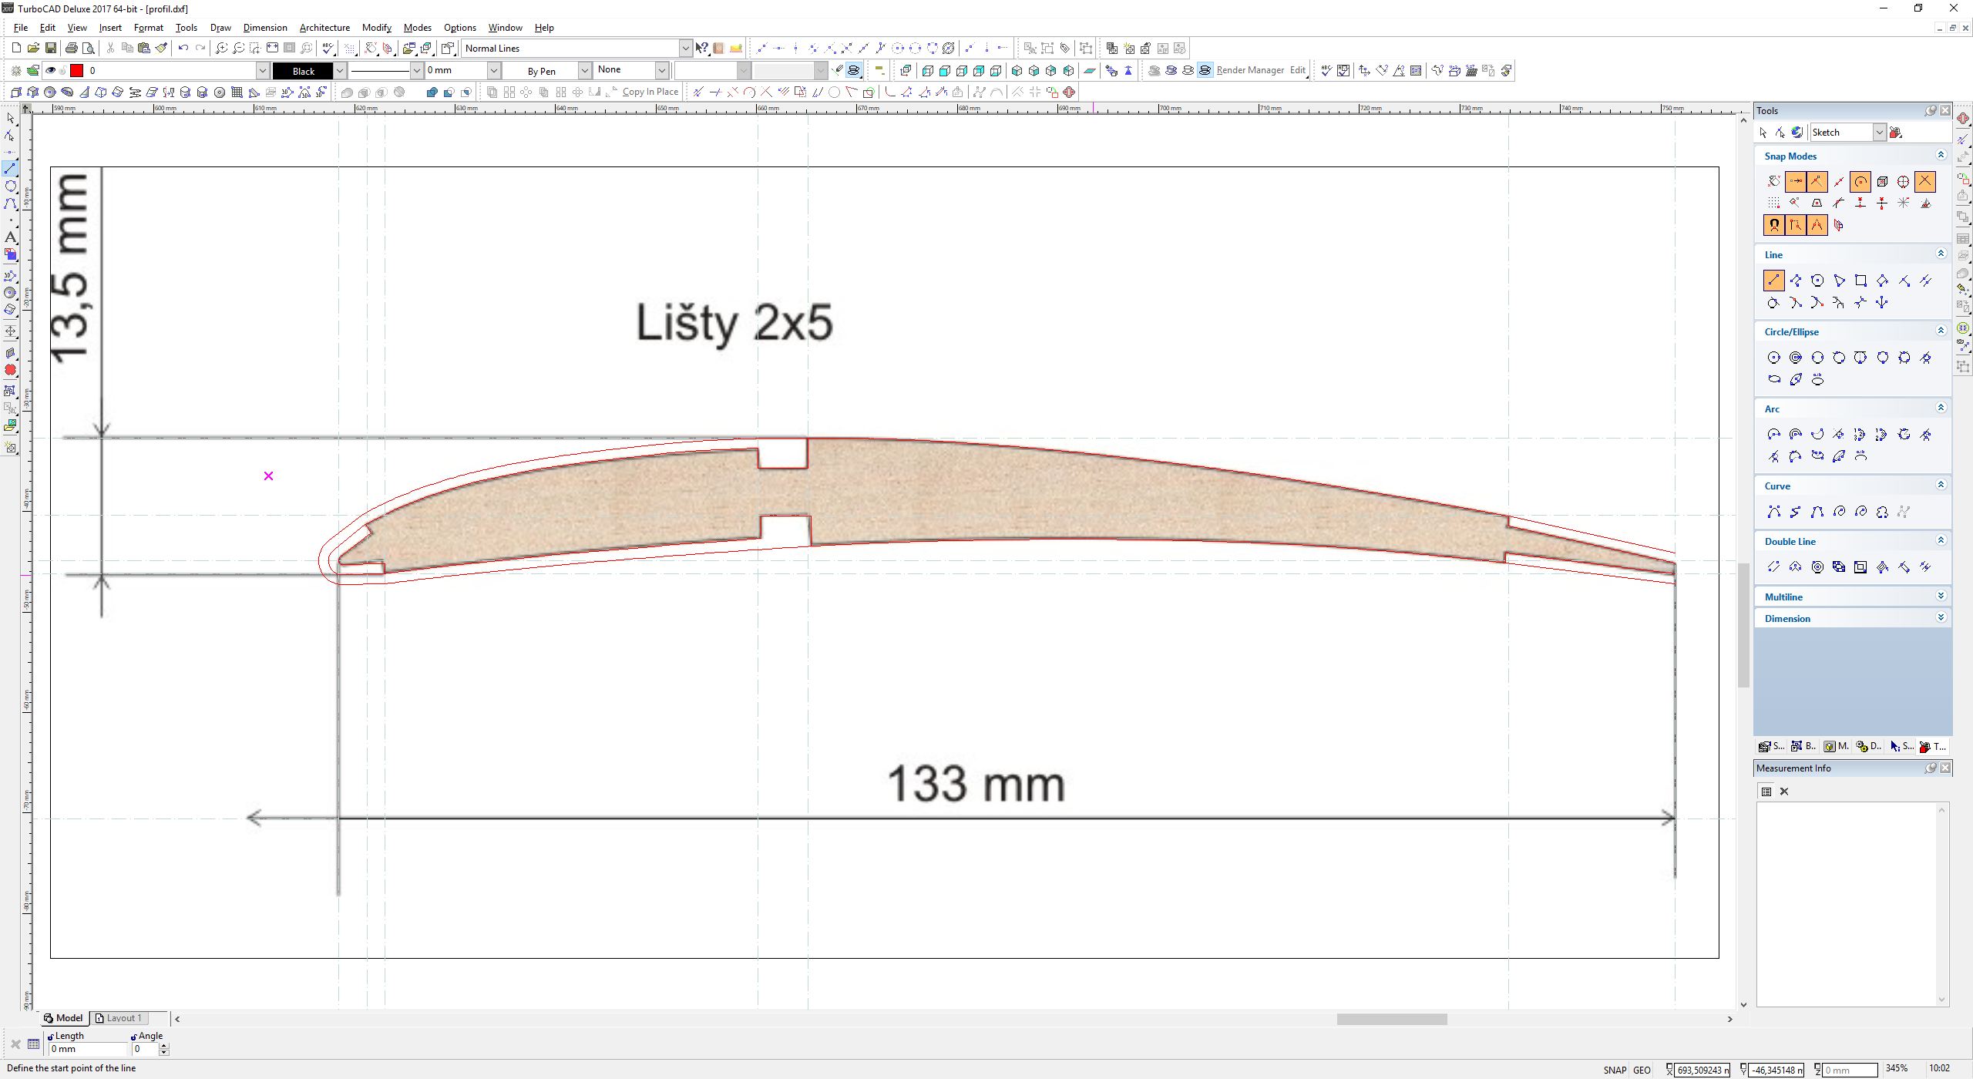
Task: Click the red layer color swatch
Action: tap(77, 70)
